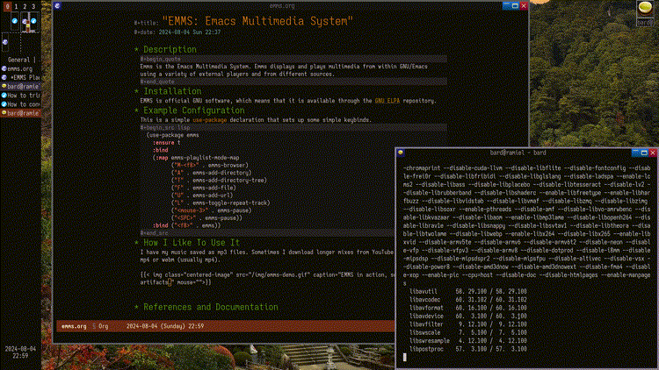Close the emms.org Emacs window
659x370 pixels.
click(524, 6)
